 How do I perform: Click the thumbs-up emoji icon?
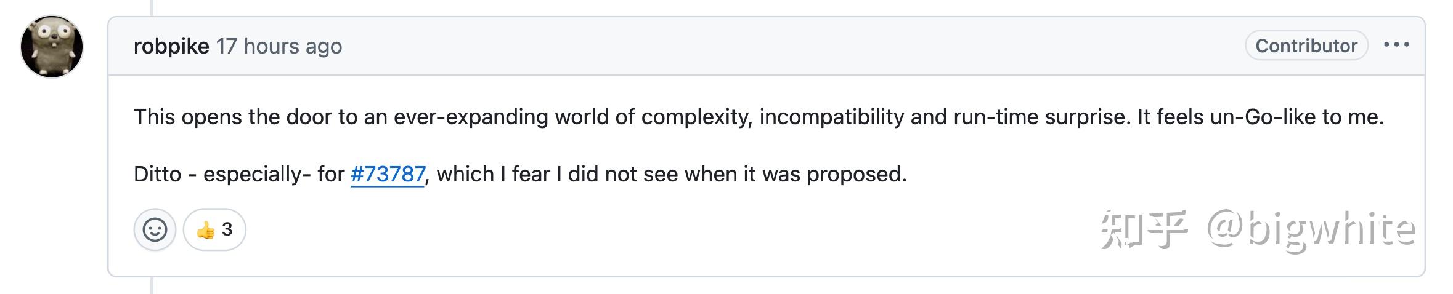pos(205,230)
